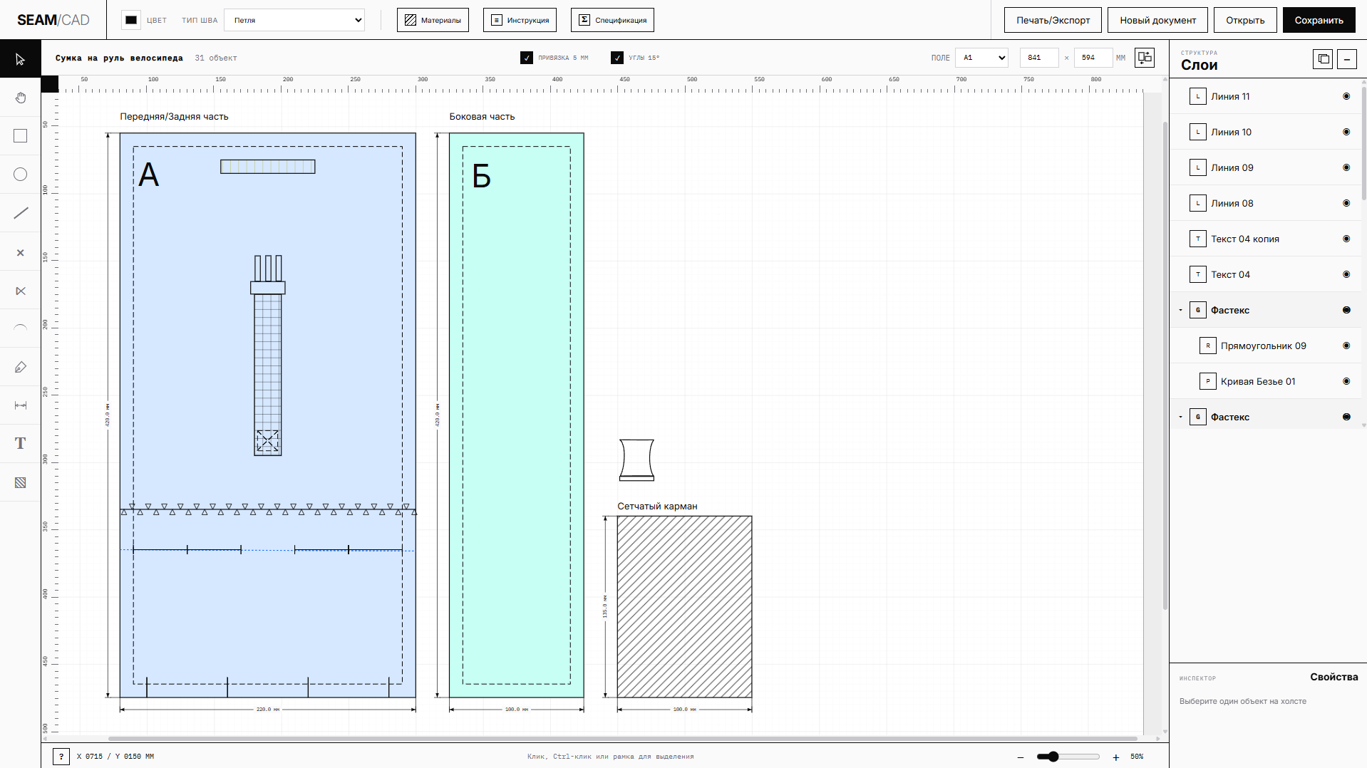
Task: Open the Цвет color swatch
Action: click(131, 20)
